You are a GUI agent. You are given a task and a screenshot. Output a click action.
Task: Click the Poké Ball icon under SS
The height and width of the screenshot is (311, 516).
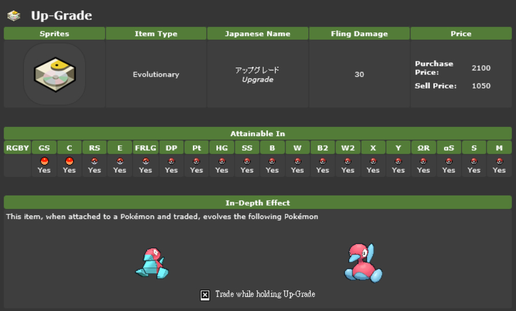coord(247,161)
